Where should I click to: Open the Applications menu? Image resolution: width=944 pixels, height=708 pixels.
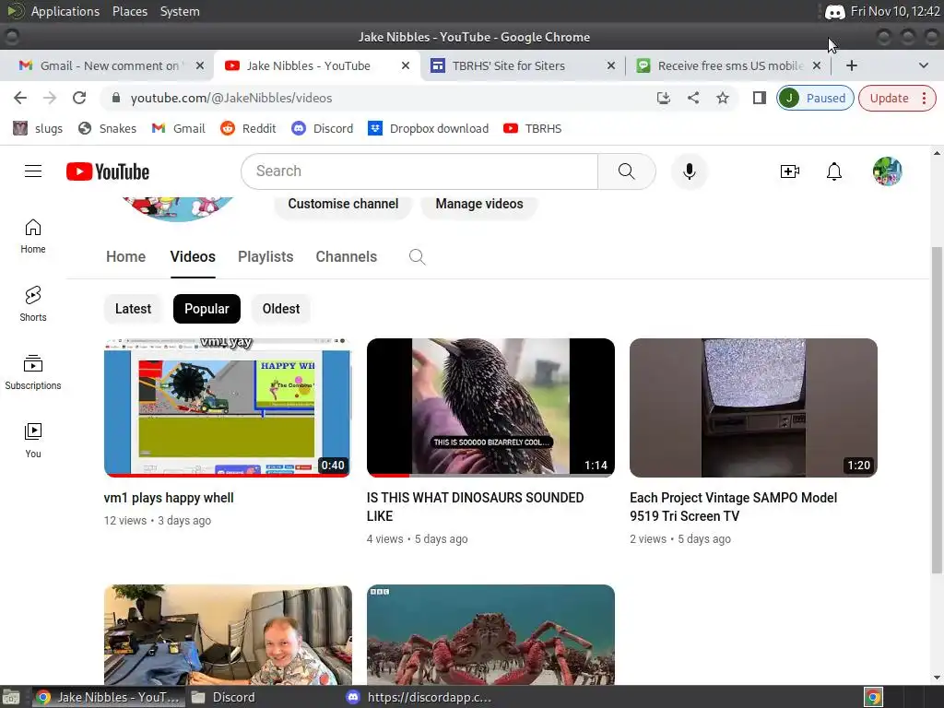65,11
